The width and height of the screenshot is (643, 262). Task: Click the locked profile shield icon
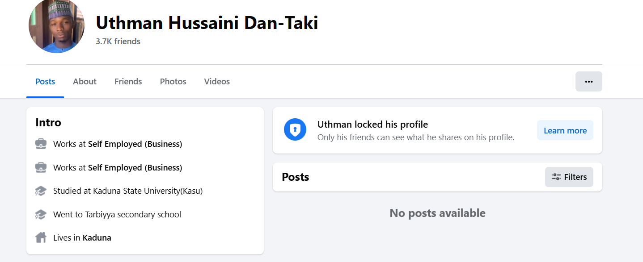[x=295, y=130]
